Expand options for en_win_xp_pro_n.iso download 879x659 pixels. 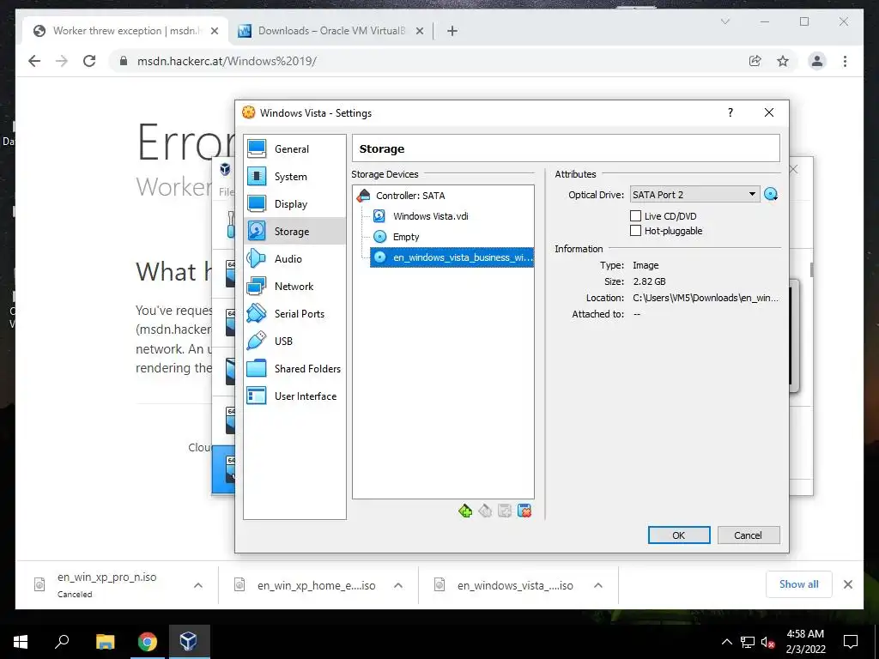(x=198, y=585)
